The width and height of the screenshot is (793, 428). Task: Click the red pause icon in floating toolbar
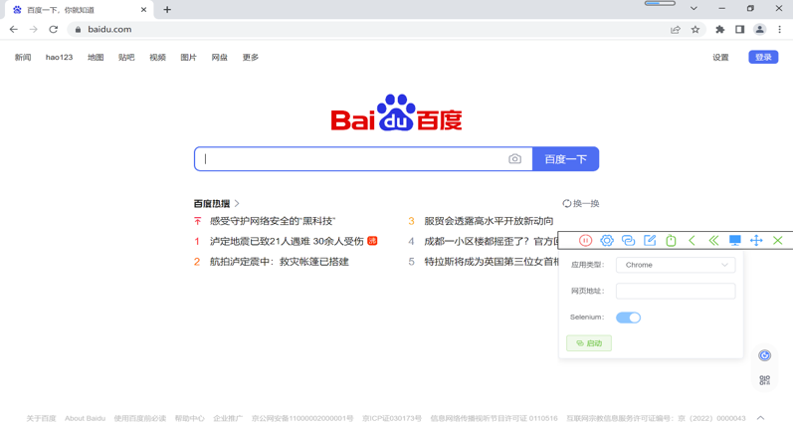coord(585,241)
